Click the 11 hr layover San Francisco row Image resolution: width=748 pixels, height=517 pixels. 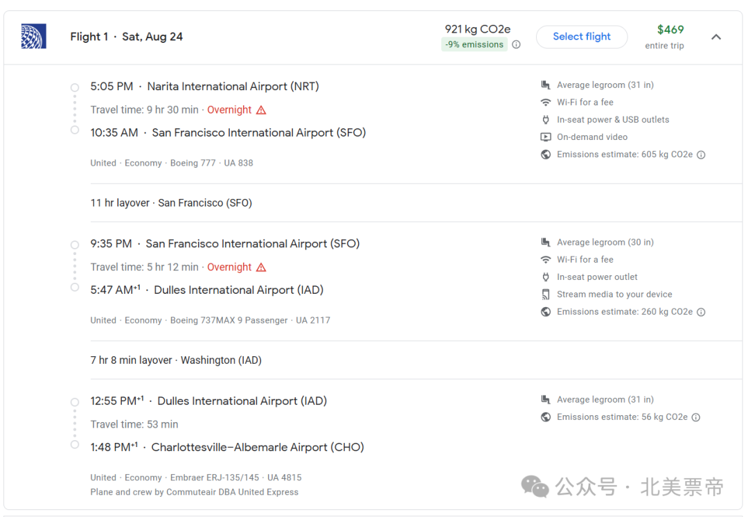coord(171,203)
